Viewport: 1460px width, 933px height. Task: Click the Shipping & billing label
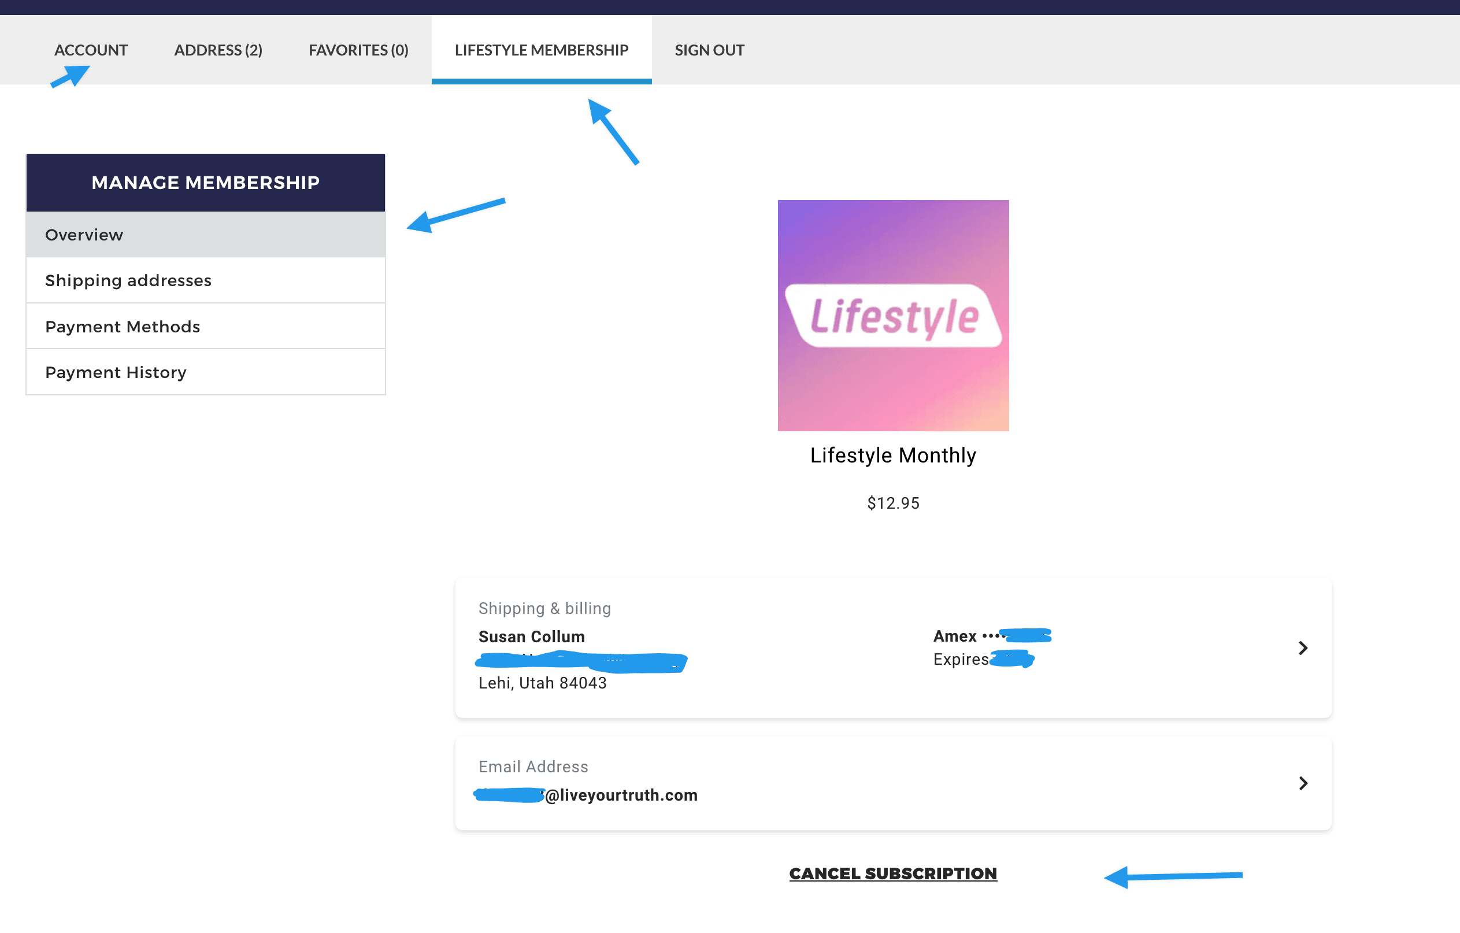pos(544,608)
